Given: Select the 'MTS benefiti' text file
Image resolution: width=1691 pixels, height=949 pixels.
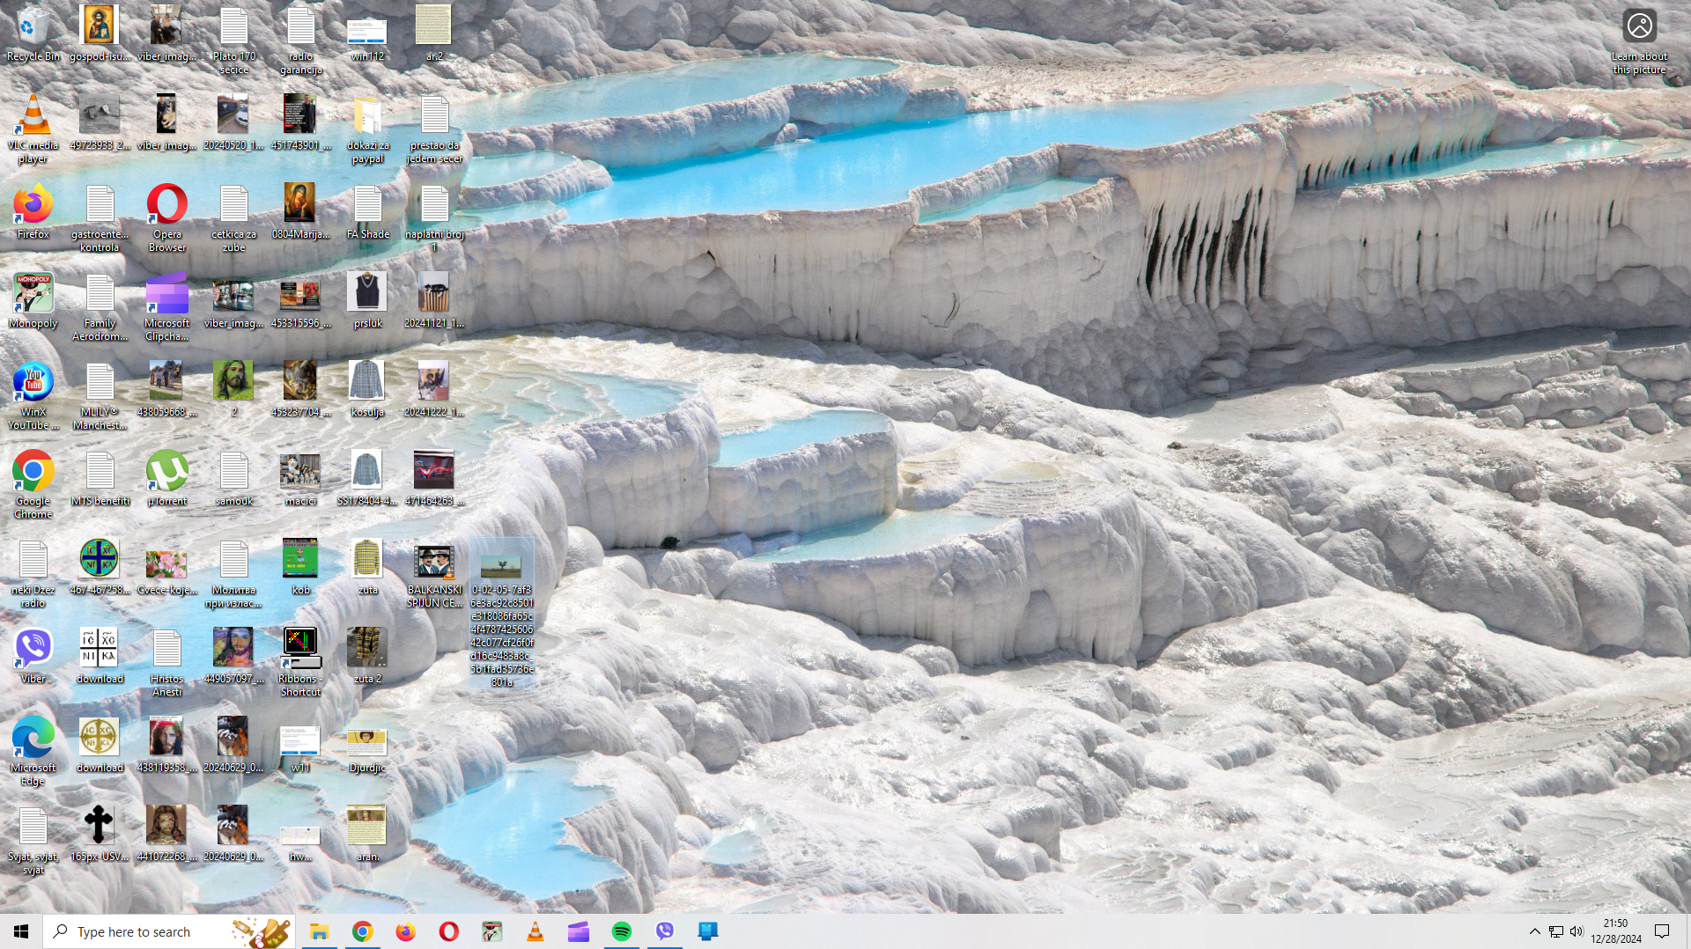Looking at the screenshot, I should click(x=100, y=479).
